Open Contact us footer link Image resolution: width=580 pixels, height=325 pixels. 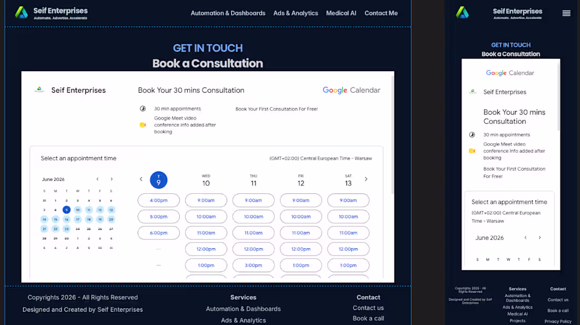(x=369, y=308)
